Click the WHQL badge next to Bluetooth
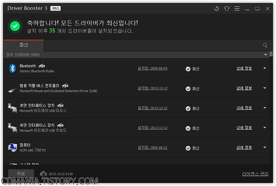Image resolution: width=276 pixels, height=186 pixels. pos(42,66)
